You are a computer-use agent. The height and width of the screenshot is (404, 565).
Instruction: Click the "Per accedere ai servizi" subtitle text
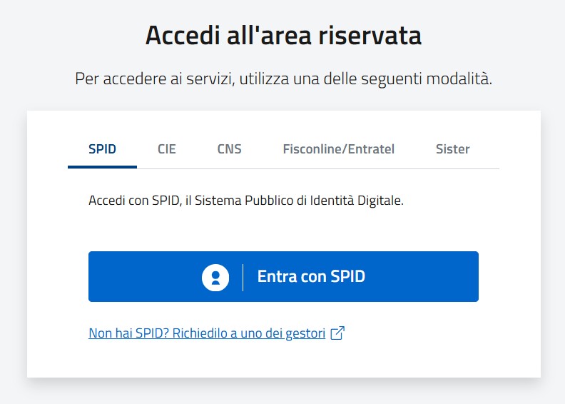tap(283, 78)
